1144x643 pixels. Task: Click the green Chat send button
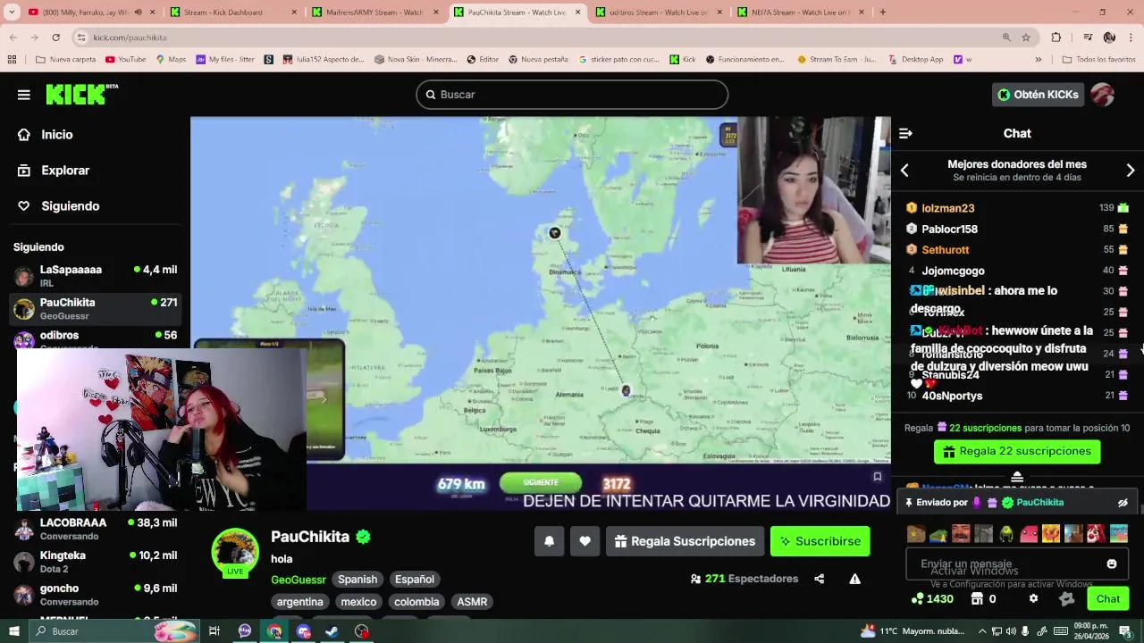click(1107, 599)
